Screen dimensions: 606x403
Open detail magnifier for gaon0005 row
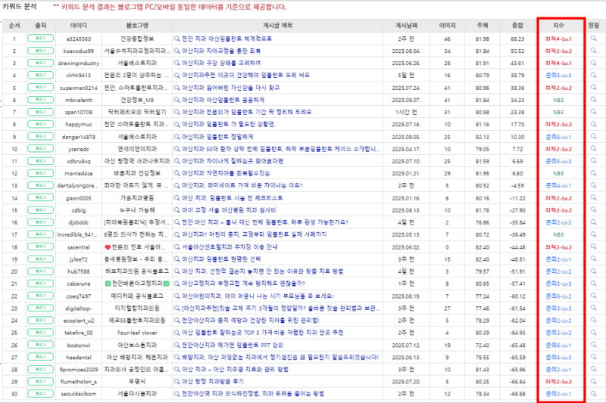click(x=593, y=198)
